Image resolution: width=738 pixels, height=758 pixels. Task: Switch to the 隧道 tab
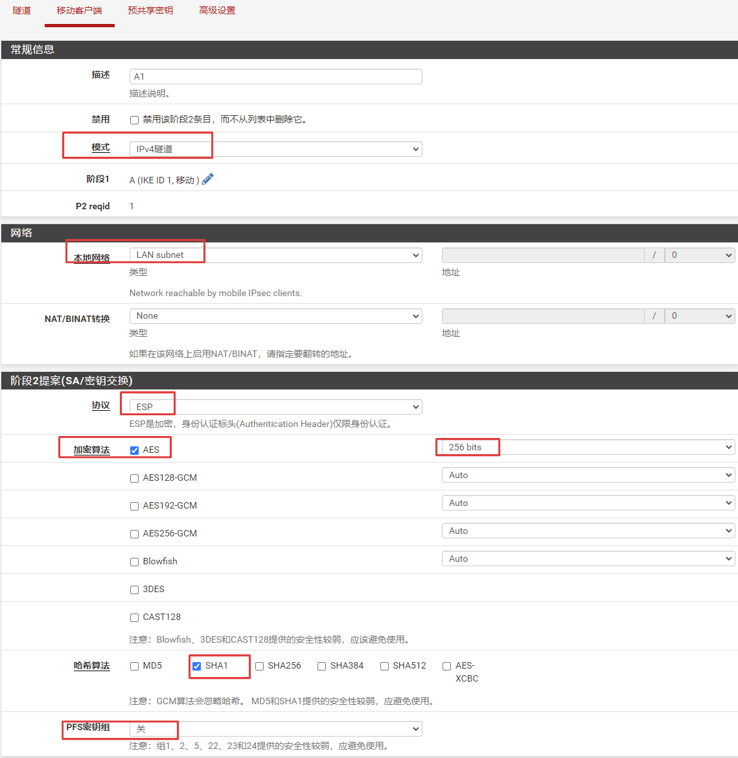click(21, 10)
